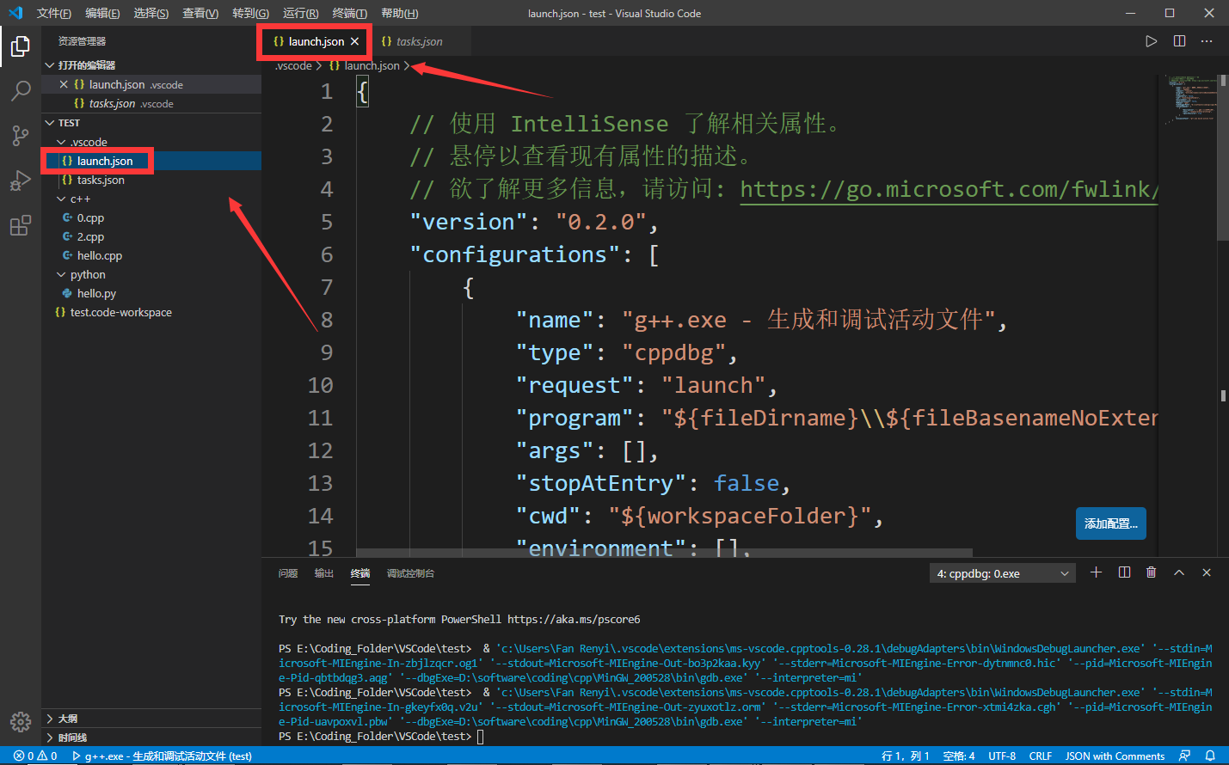Viewport: 1229px width, 765px height.
Task: Switch to the 调试控制台 debug console tab
Action: (x=410, y=573)
